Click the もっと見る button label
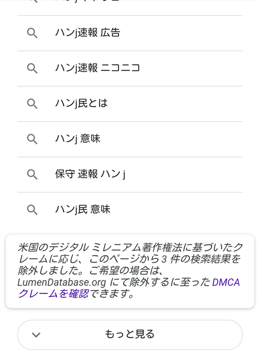Viewport: 260px width, 363px height. pyautogui.click(x=130, y=334)
